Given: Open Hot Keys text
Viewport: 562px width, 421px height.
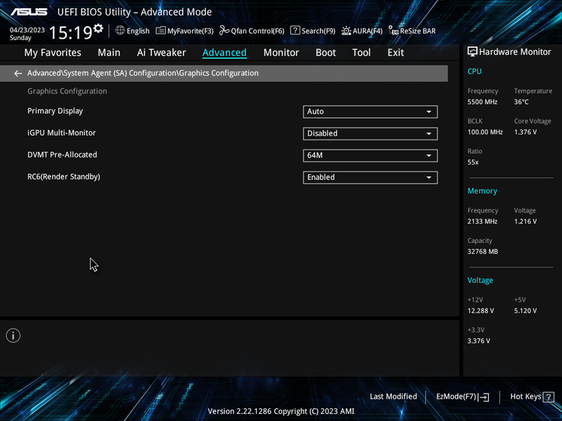Looking at the screenshot, I should point(525,396).
